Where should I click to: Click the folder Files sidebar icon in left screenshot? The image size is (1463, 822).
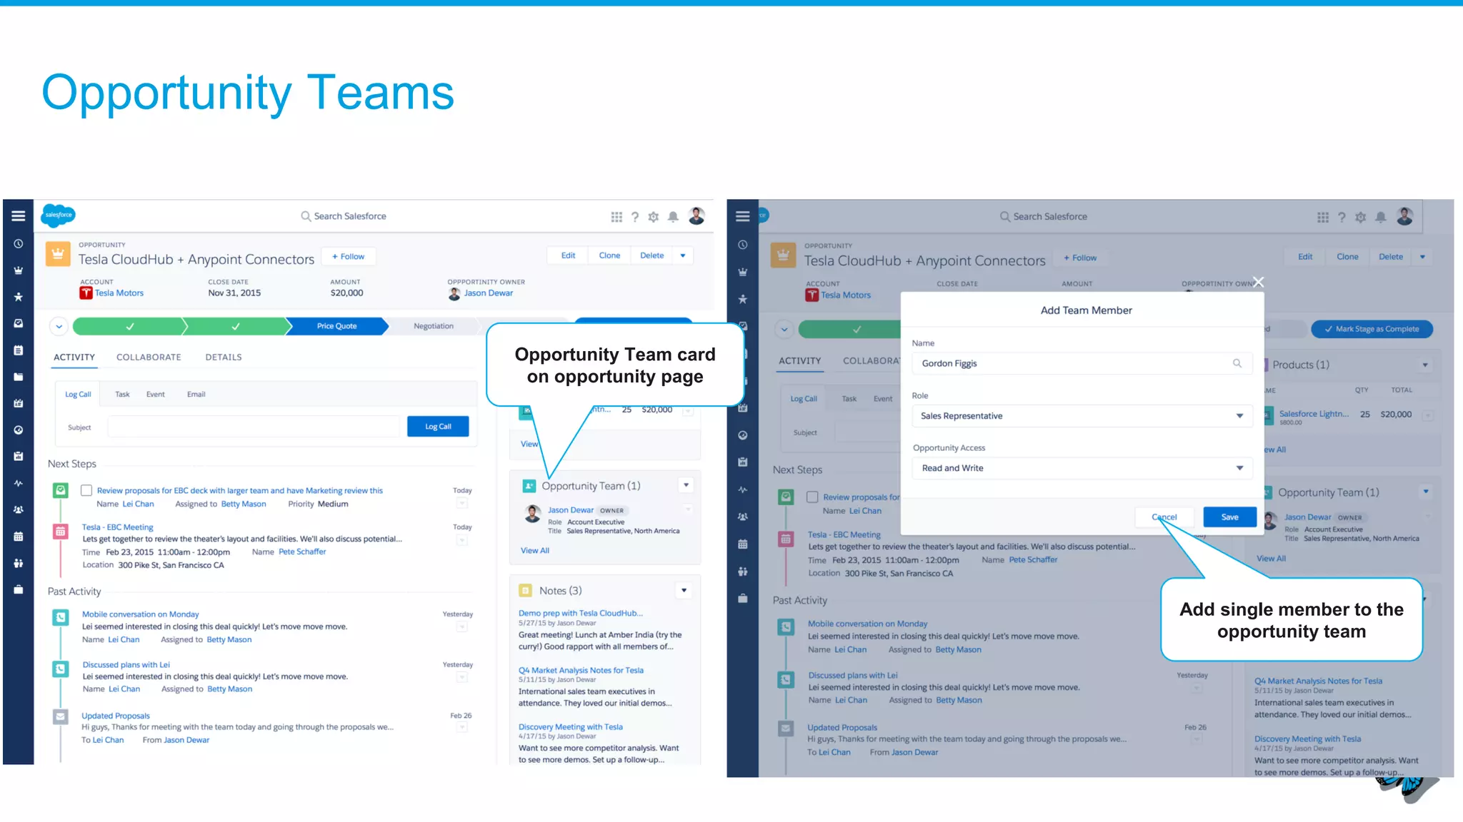[x=19, y=377]
